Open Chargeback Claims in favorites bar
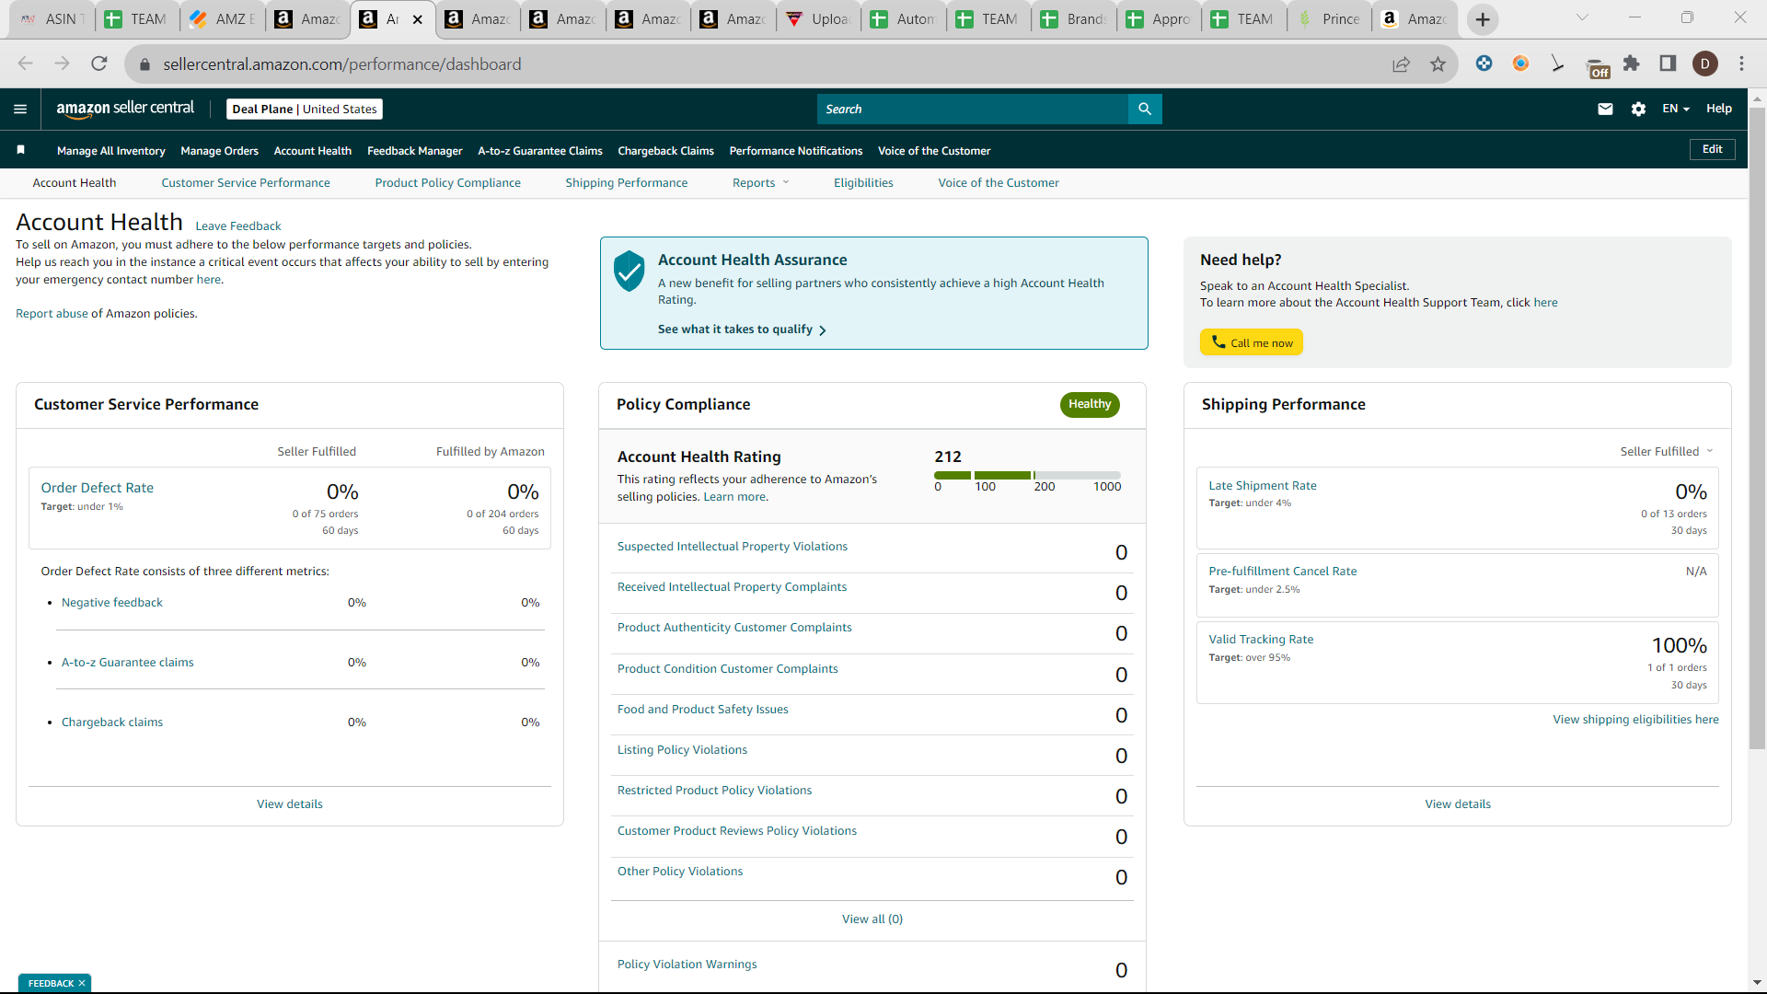This screenshot has height=994, width=1767. coord(665,151)
